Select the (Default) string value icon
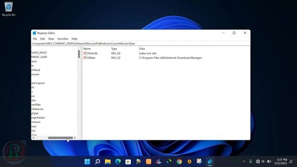Image resolution: width=297 pixels, height=167 pixels. click(x=85, y=53)
